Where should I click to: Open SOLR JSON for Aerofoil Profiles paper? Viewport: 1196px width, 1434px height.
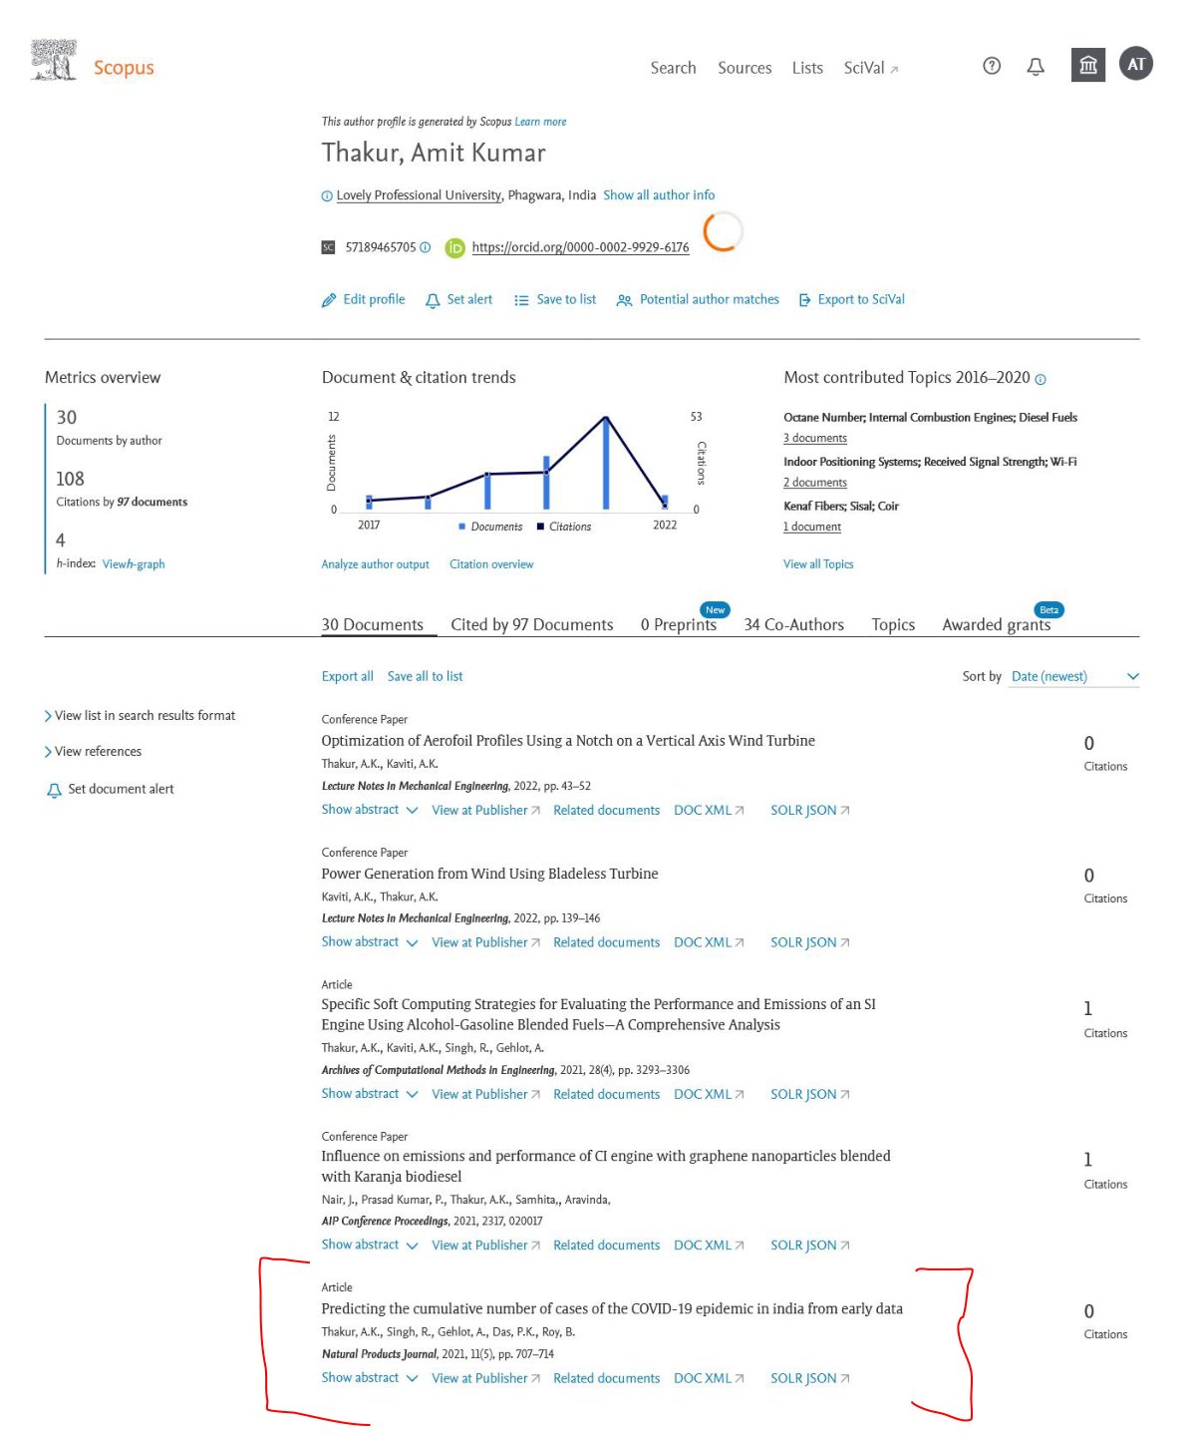pos(809,811)
